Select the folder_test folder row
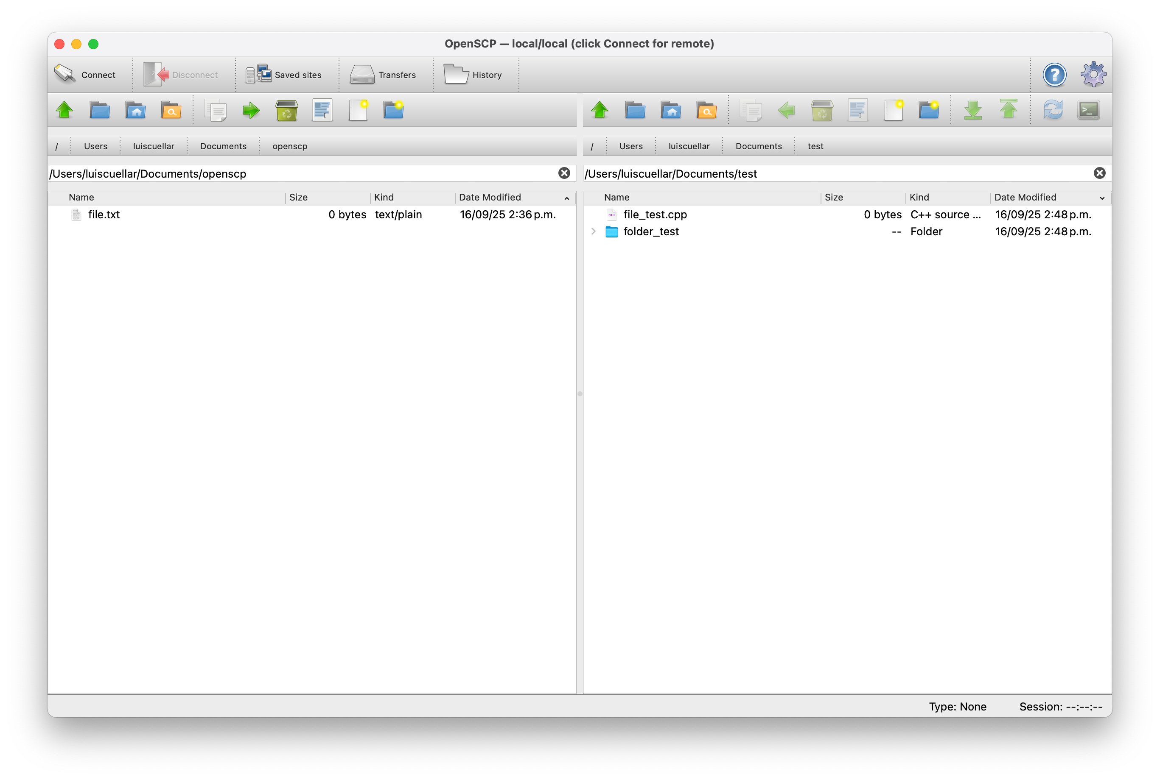 (x=847, y=231)
